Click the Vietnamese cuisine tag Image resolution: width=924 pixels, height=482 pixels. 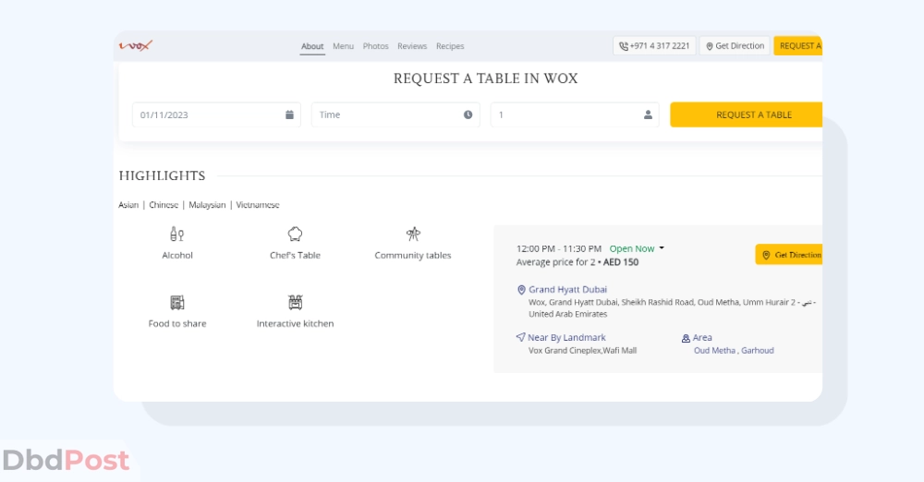pos(258,205)
